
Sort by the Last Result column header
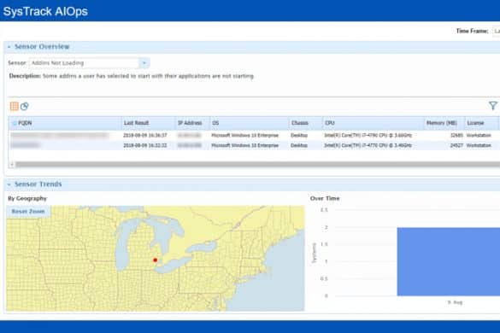149,123
